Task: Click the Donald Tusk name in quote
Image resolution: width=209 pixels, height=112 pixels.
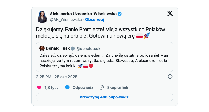Action: point(58,48)
